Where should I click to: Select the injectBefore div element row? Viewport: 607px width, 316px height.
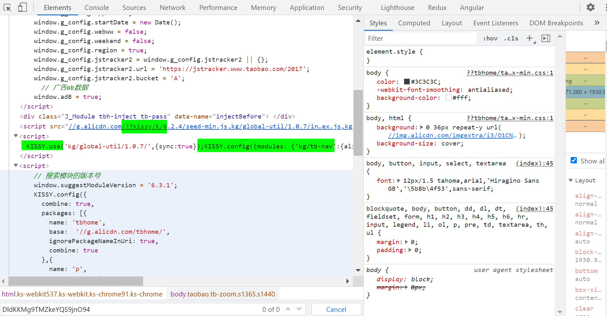click(x=158, y=116)
